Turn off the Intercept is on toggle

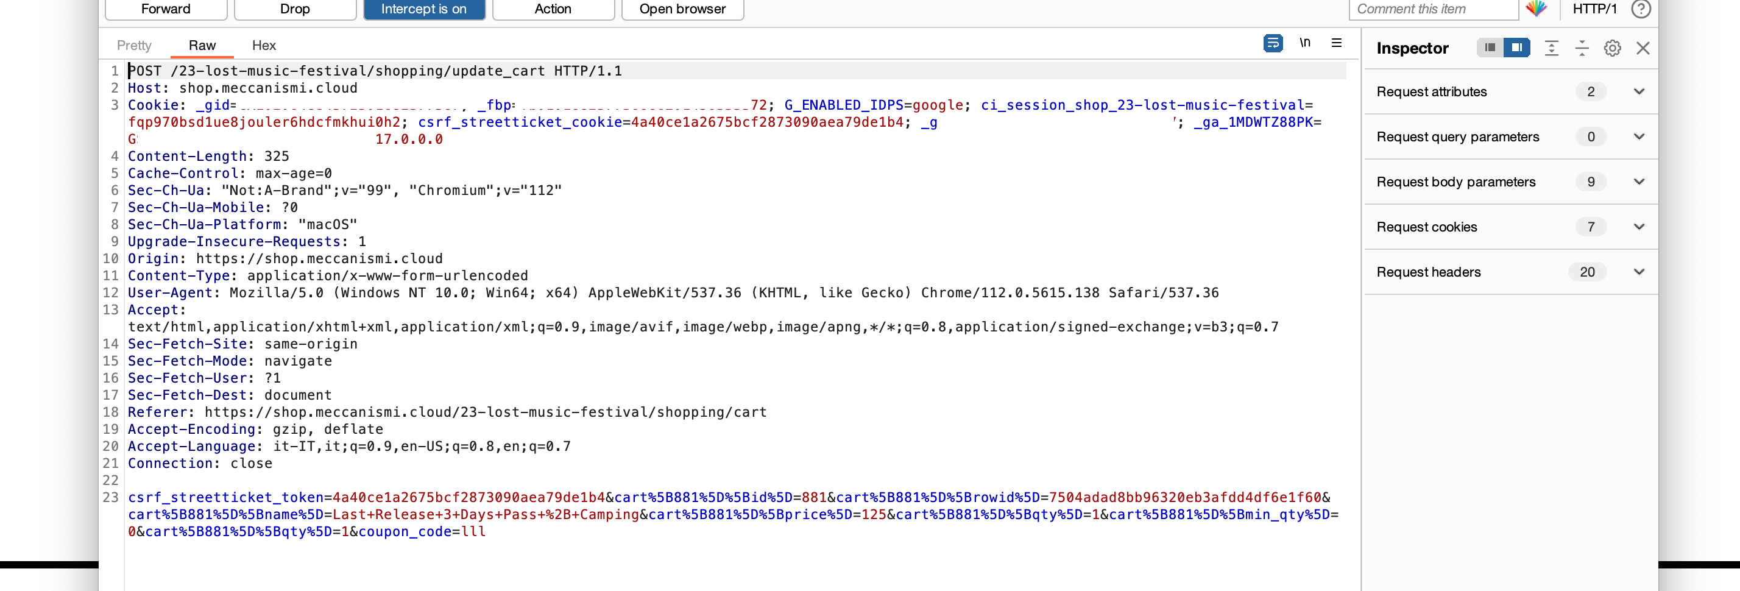[423, 10]
